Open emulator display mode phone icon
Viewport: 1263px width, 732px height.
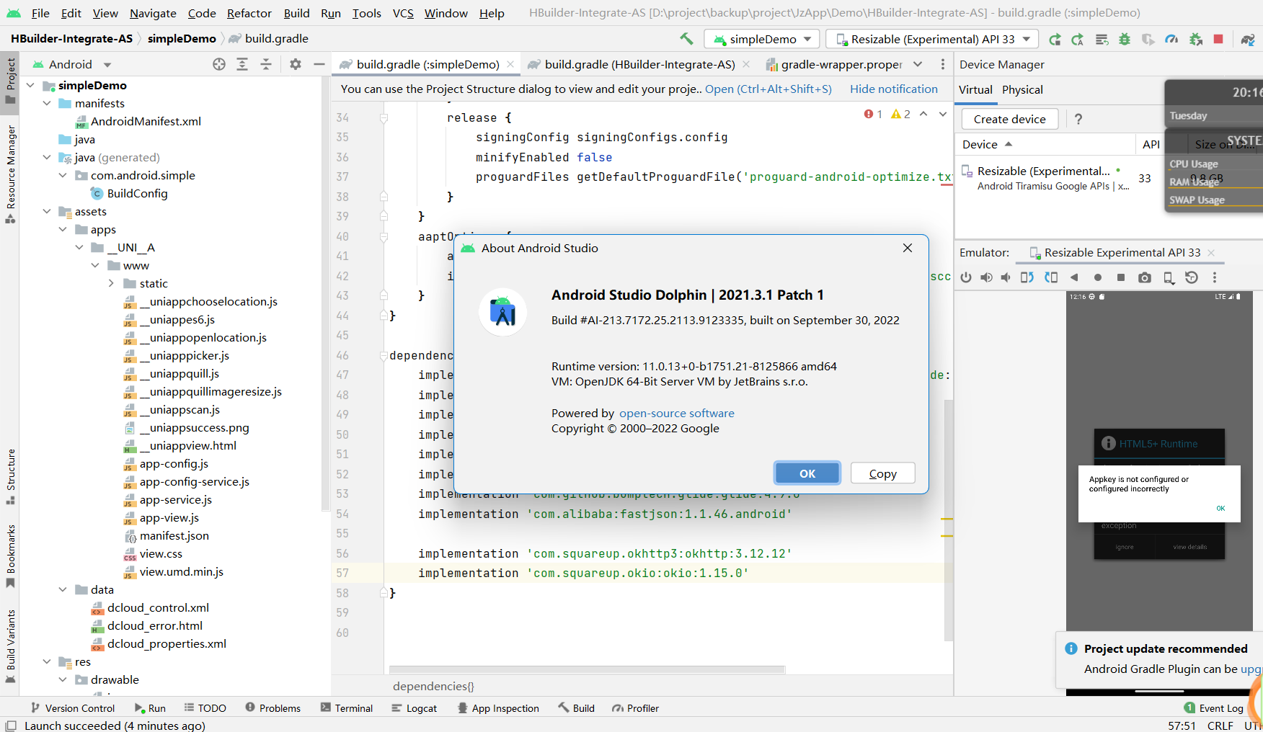coord(1169,277)
